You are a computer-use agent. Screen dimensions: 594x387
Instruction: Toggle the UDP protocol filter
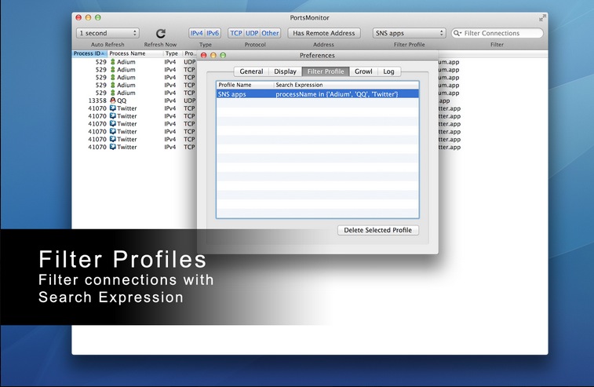(252, 33)
